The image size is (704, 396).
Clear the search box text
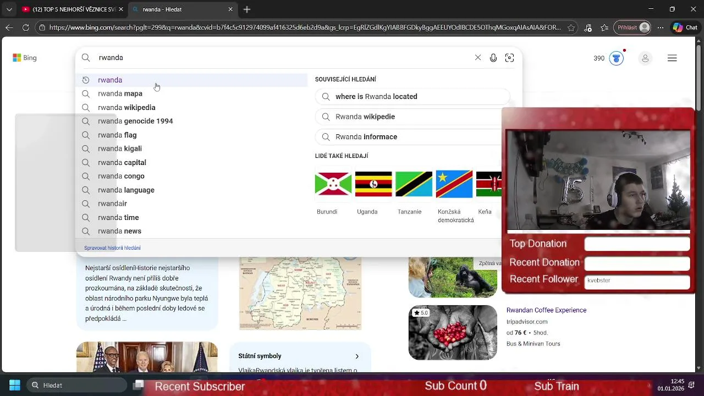(478, 58)
